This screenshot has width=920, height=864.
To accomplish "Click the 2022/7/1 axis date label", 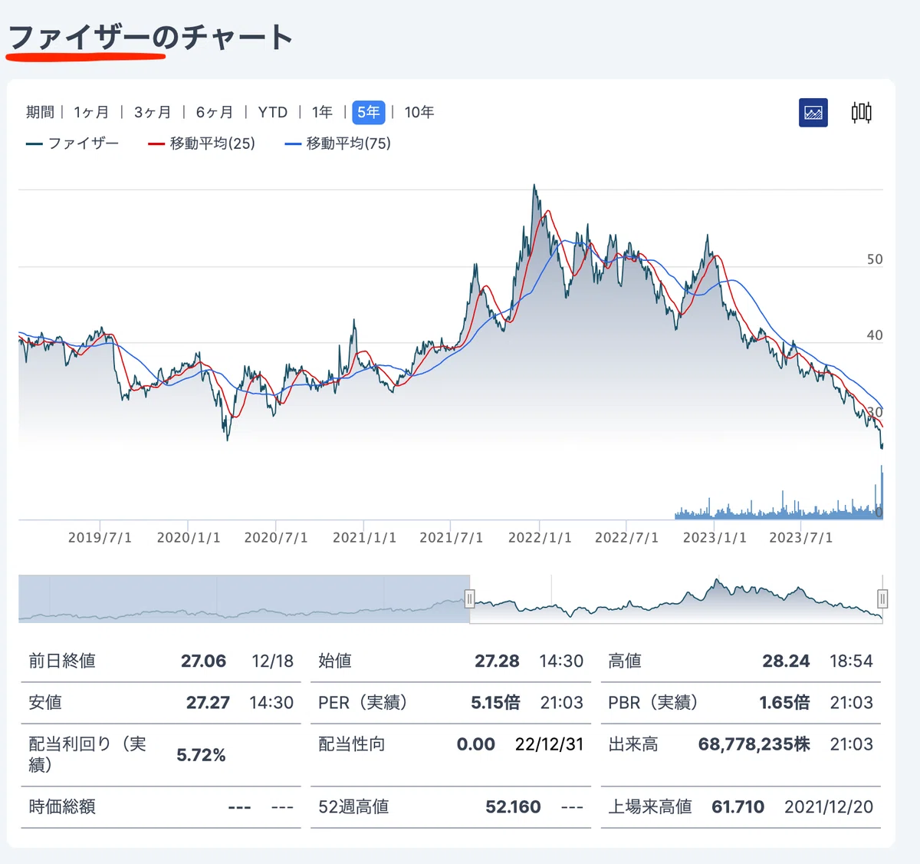I will (x=627, y=538).
